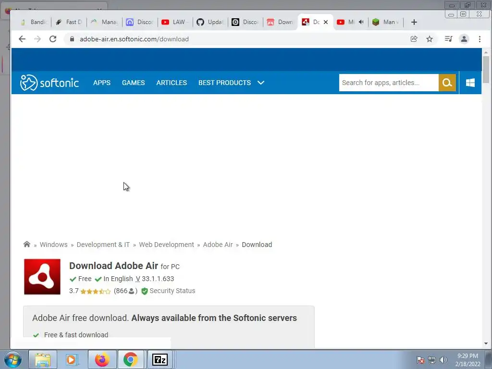Switch to the red Down tab
This screenshot has width=492, height=369.
(280, 22)
